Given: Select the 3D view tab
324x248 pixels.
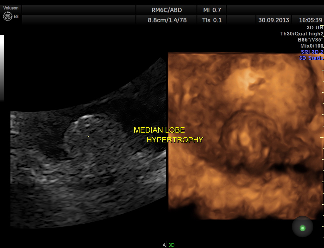Looking at the screenshot, I should [x=171, y=245].
